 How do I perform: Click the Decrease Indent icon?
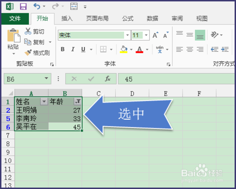(214, 49)
